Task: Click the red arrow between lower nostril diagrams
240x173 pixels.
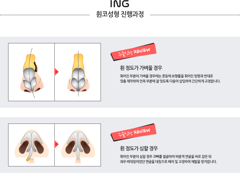Action: point(56,144)
